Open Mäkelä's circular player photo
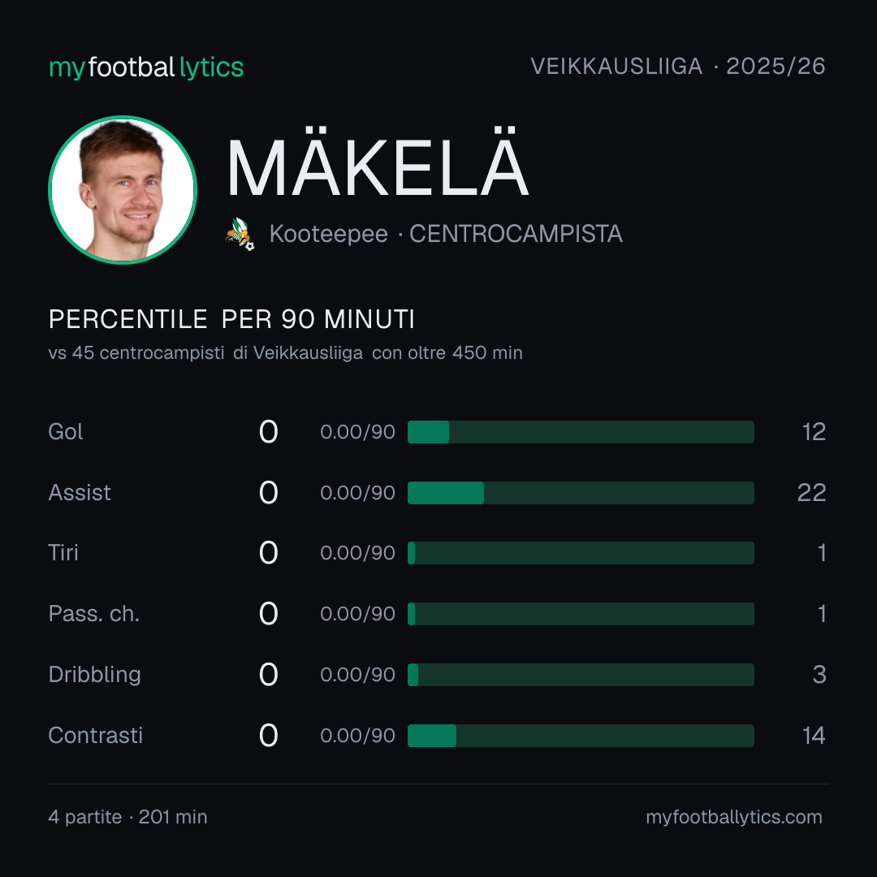 tap(123, 189)
